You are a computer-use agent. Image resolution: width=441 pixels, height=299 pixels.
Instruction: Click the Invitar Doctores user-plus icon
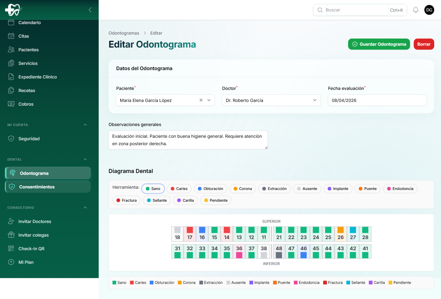(x=11, y=221)
